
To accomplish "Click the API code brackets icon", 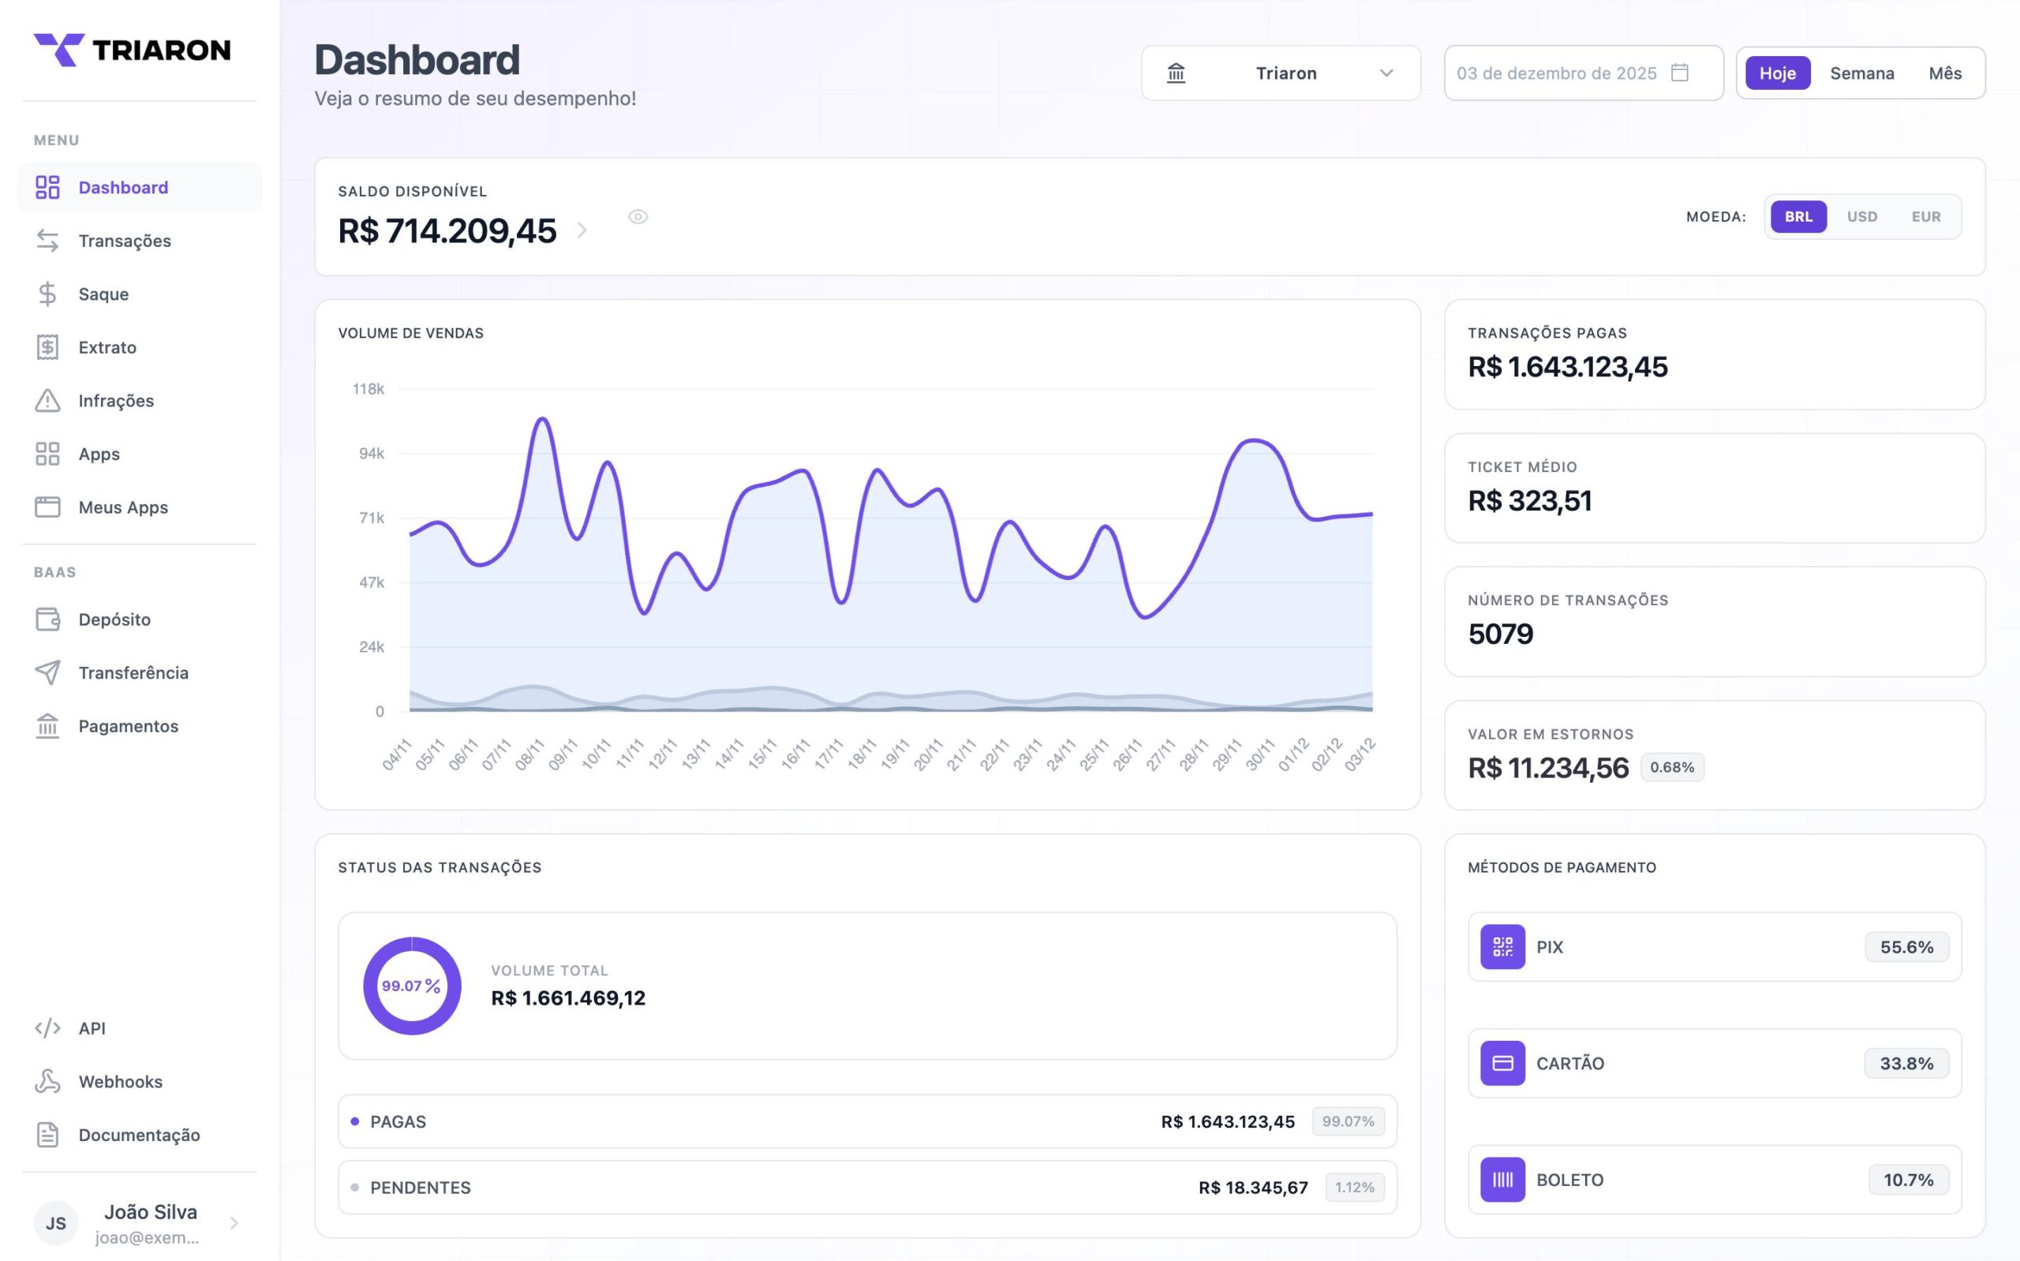I will tap(47, 1027).
